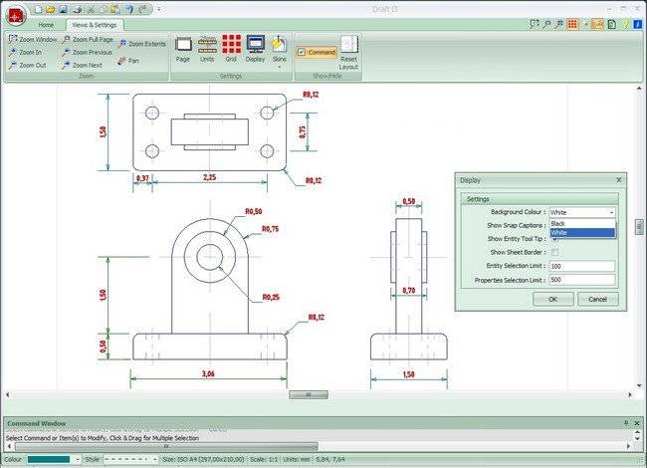
Task: Open the line Style dropdown in the status bar
Action: coord(155,459)
